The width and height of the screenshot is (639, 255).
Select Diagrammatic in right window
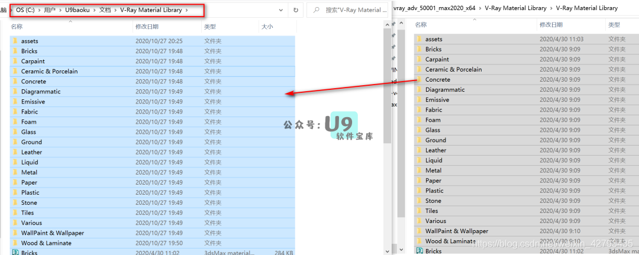coord(445,89)
